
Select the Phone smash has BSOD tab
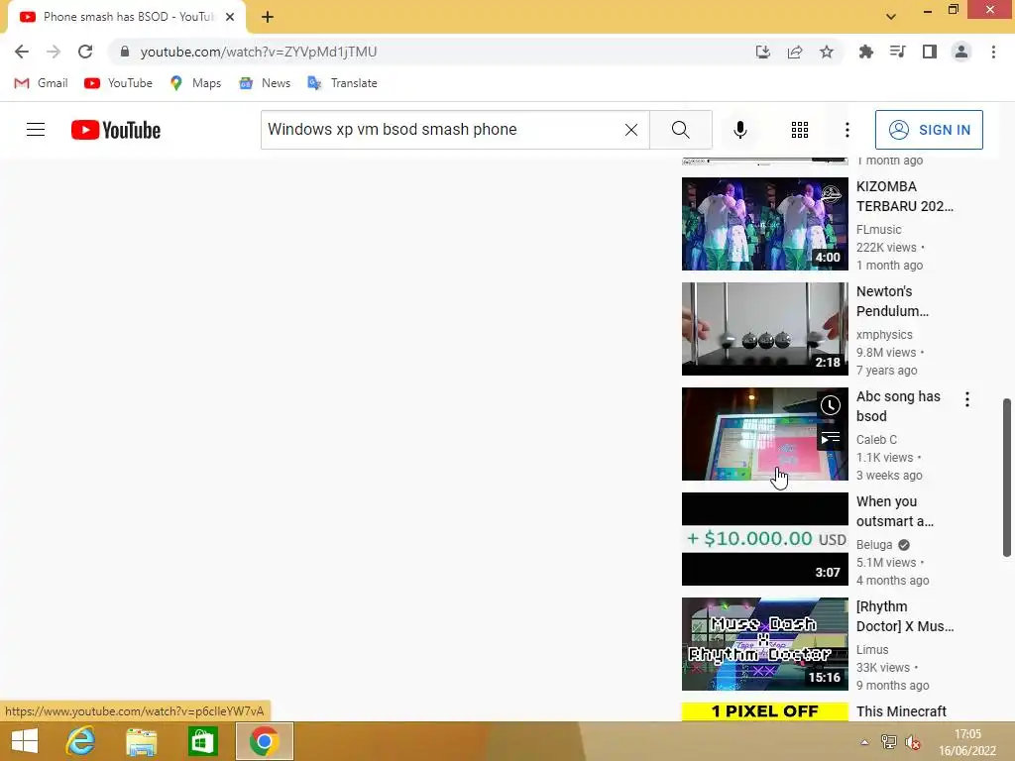[x=127, y=17]
